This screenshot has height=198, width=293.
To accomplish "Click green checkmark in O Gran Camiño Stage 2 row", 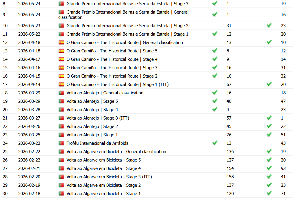I will click(215, 76).
